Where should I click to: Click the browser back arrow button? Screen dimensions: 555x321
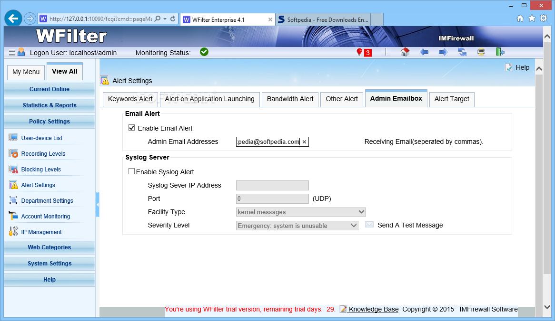[13, 19]
